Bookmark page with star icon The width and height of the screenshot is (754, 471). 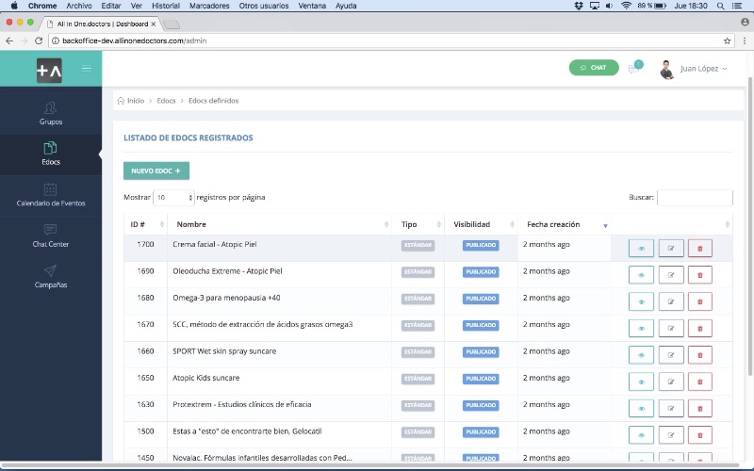click(x=727, y=41)
